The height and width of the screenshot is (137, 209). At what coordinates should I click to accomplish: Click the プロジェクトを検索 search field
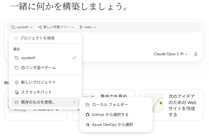coord(45,38)
